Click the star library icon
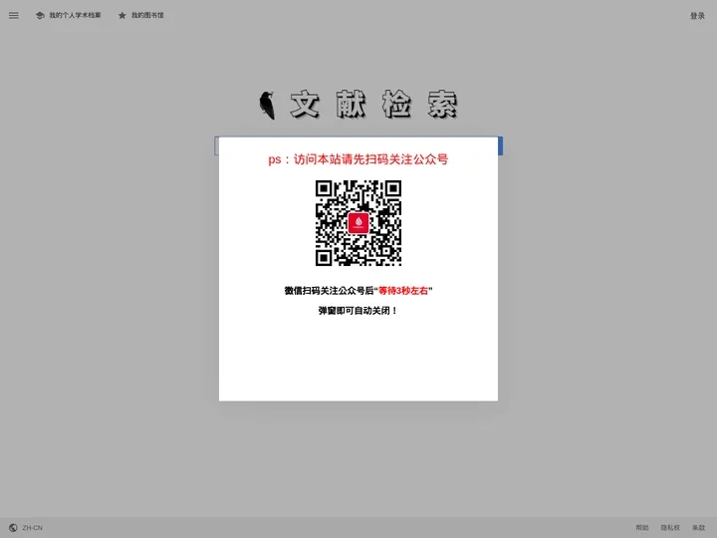The image size is (717, 538). point(122,16)
